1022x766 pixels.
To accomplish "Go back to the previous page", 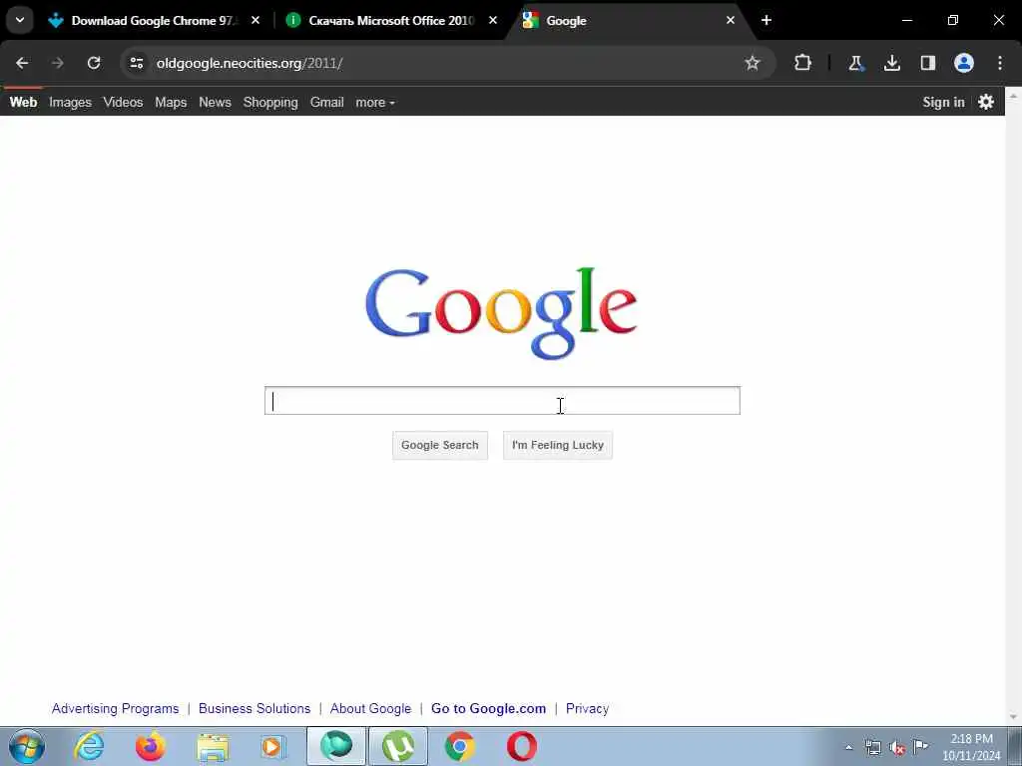I will pyautogui.click(x=22, y=63).
